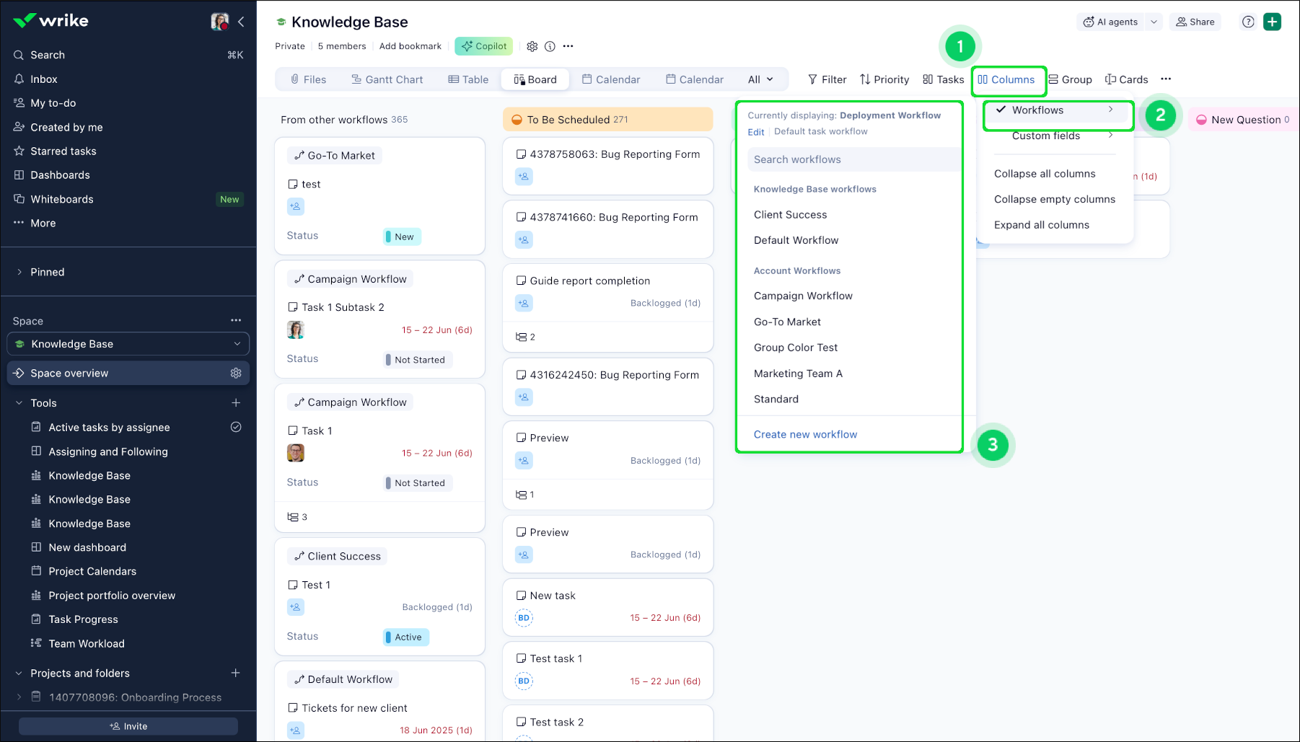Open the more options menu beside info icon

568,46
